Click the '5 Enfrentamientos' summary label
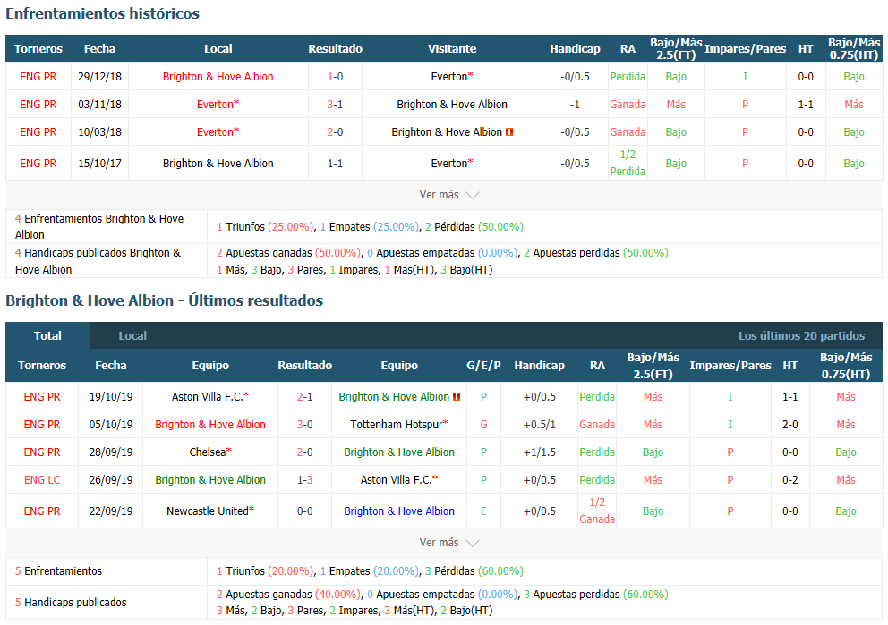The image size is (888, 625). click(58, 571)
